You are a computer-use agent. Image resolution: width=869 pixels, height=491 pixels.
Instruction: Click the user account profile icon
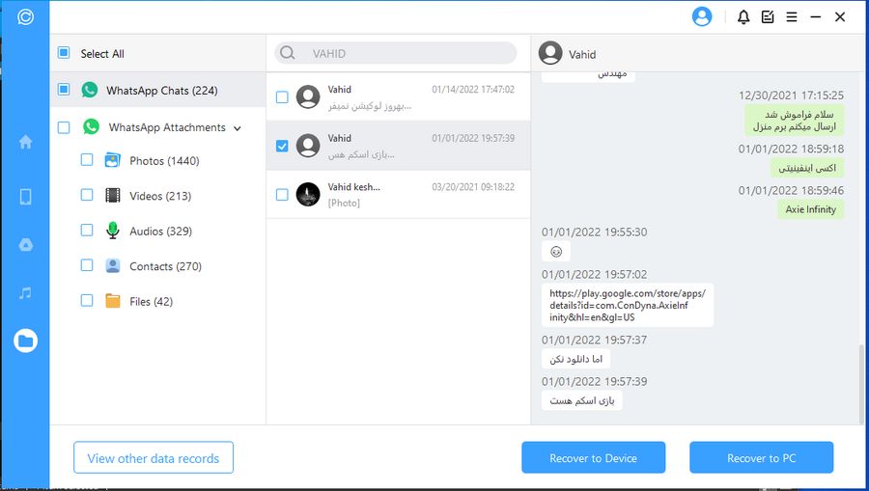pos(702,16)
